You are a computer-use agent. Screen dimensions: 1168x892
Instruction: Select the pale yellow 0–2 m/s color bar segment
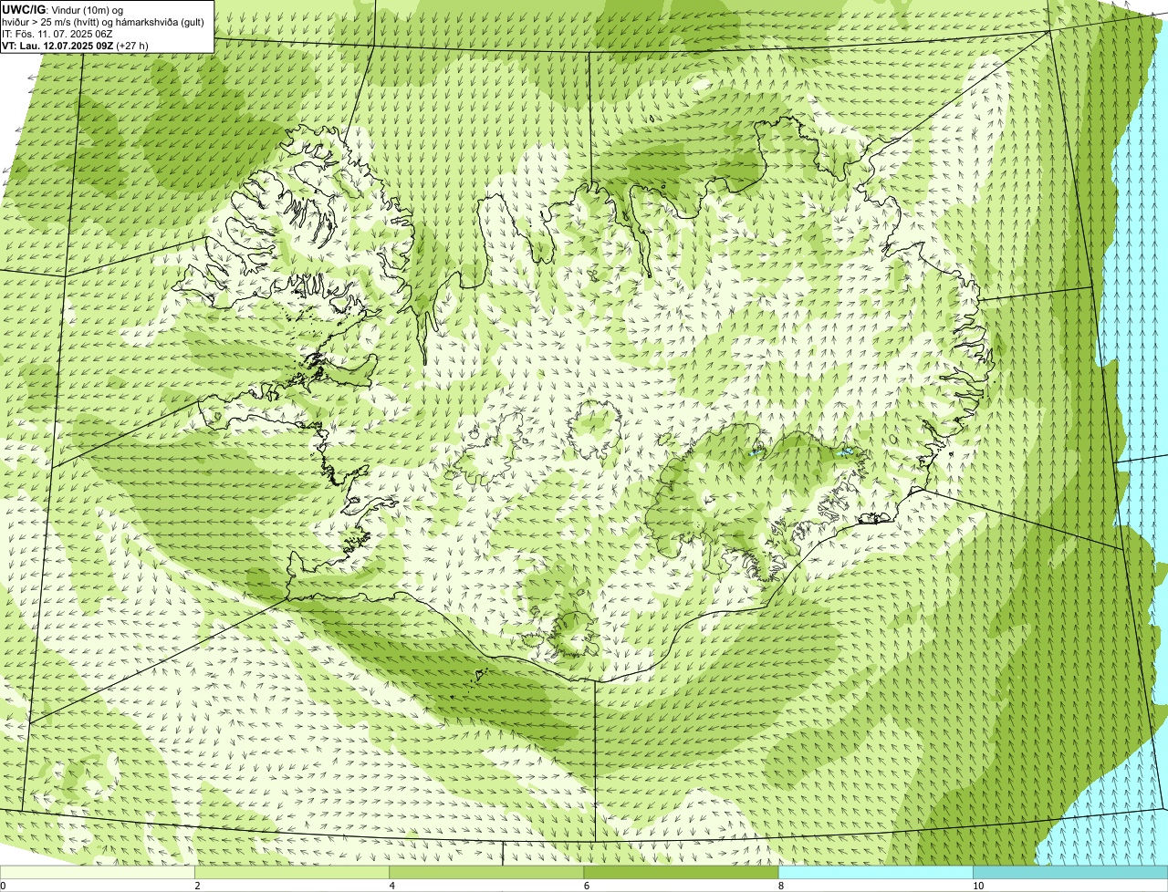[x=98, y=873]
